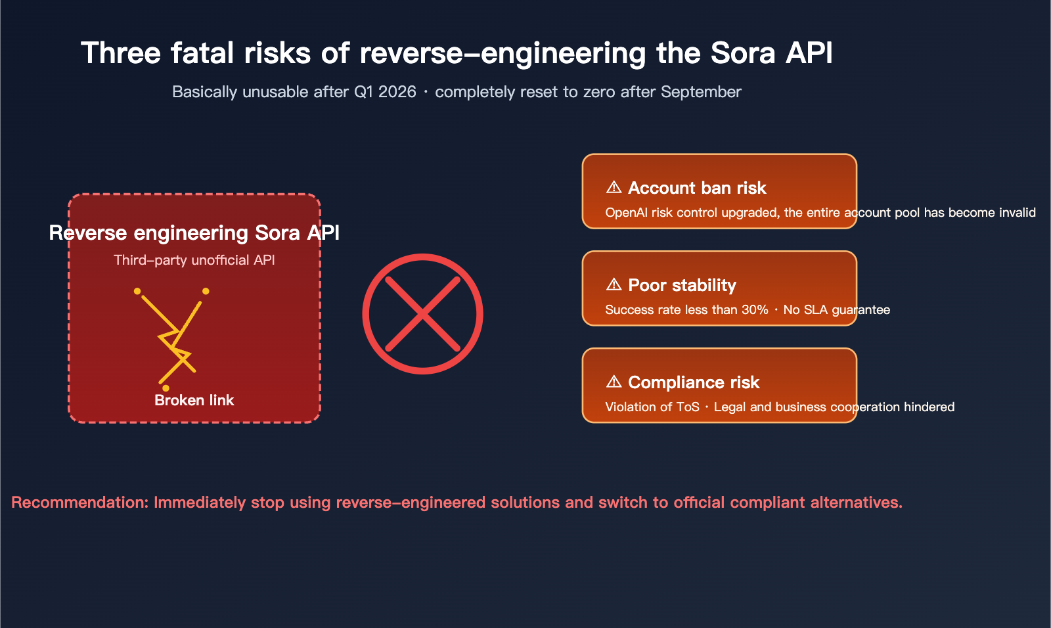Click the warning icon beside Account ban risk
Viewport: 1051px width, 628px height.
[x=613, y=188]
